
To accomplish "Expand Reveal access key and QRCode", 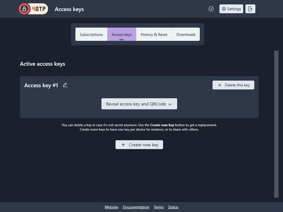I will tap(139, 104).
